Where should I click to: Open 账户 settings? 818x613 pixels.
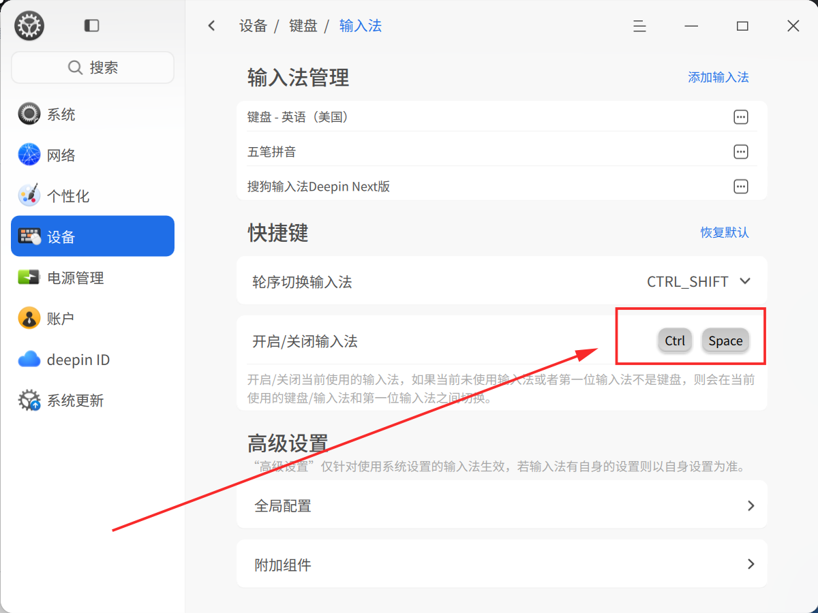coord(93,318)
